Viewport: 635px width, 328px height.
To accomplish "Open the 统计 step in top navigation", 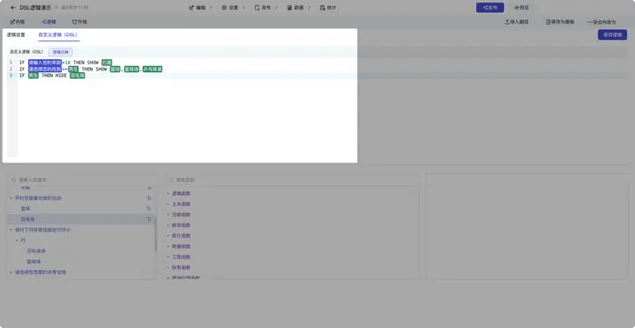I will (x=327, y=8).
